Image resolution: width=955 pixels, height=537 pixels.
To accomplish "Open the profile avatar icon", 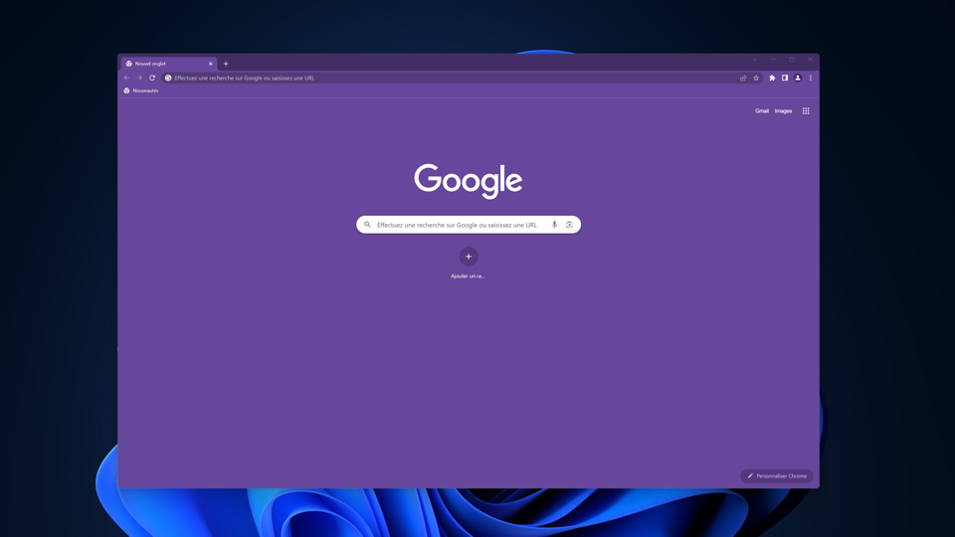I will pyautogui.click(x=798, y=78).
